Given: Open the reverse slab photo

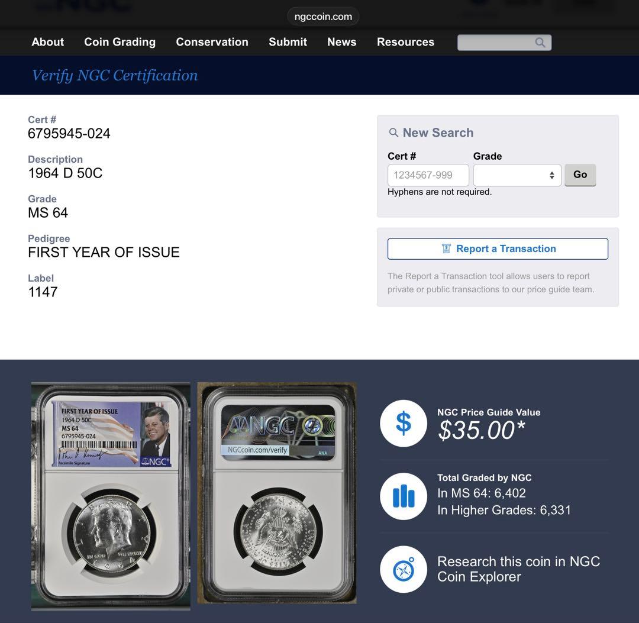Looking at the screenshot, I should [277, 493].
